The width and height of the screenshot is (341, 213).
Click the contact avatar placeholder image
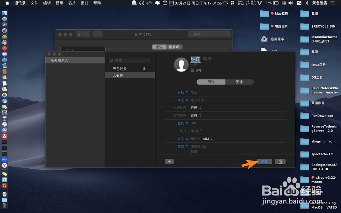click(x=181, y=64)
